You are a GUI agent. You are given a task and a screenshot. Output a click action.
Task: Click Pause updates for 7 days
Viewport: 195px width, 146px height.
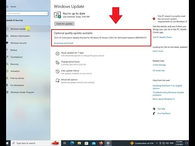coord(72,53)
